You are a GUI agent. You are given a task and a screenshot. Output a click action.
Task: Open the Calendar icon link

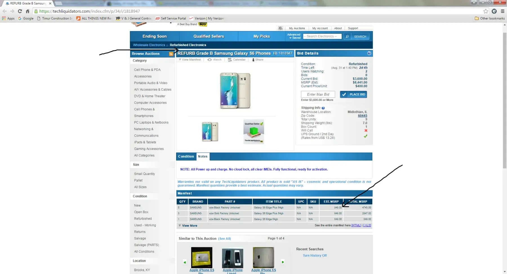coord(237,60)
